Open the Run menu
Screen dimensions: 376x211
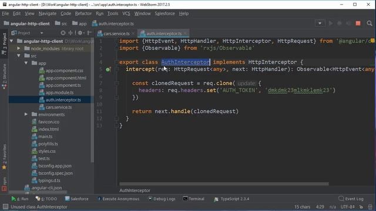tap(99, 13)
